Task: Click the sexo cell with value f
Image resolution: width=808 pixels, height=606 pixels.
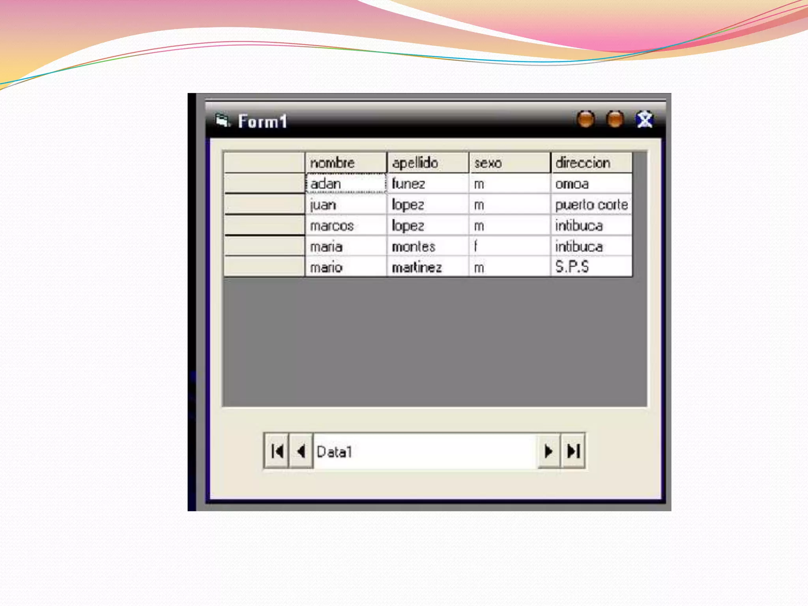Action: click(x=509, y=247)
